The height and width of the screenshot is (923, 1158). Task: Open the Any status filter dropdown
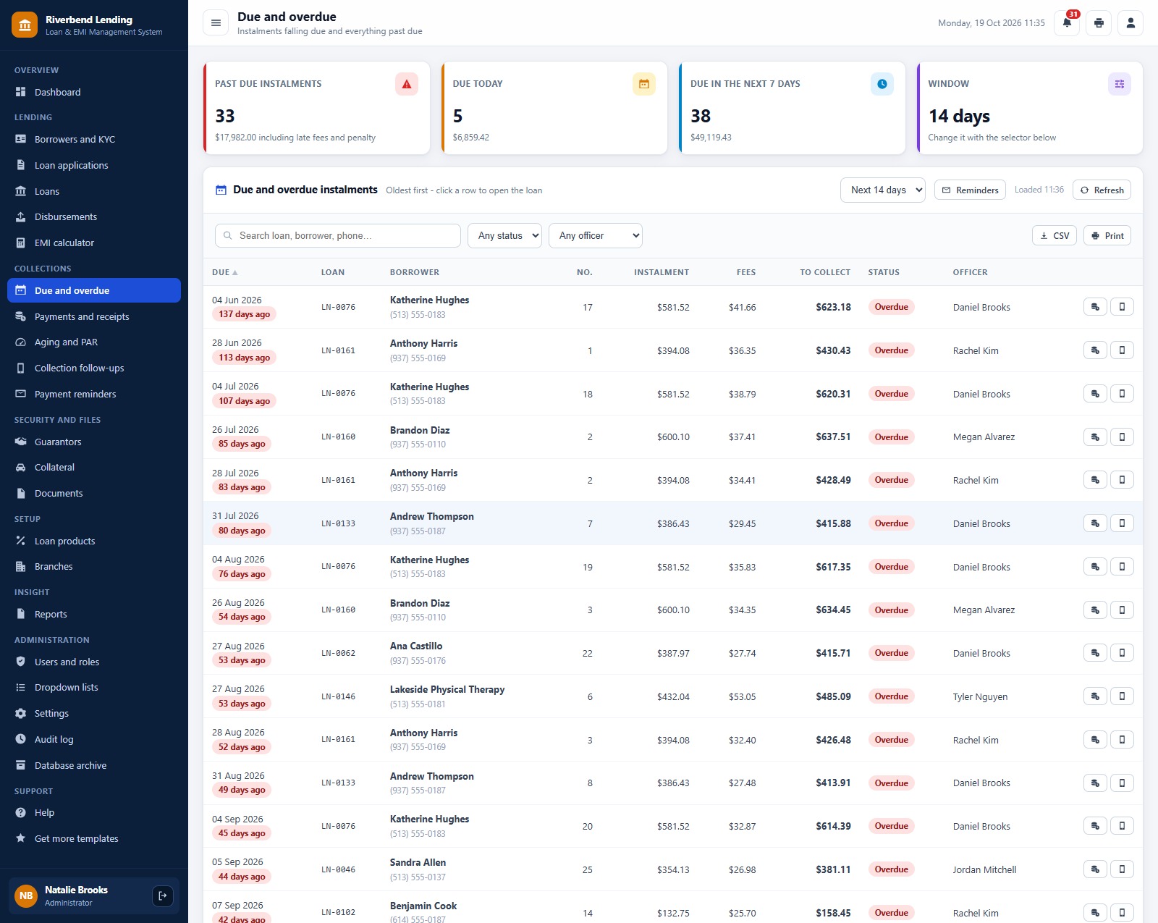click(504, 235)
